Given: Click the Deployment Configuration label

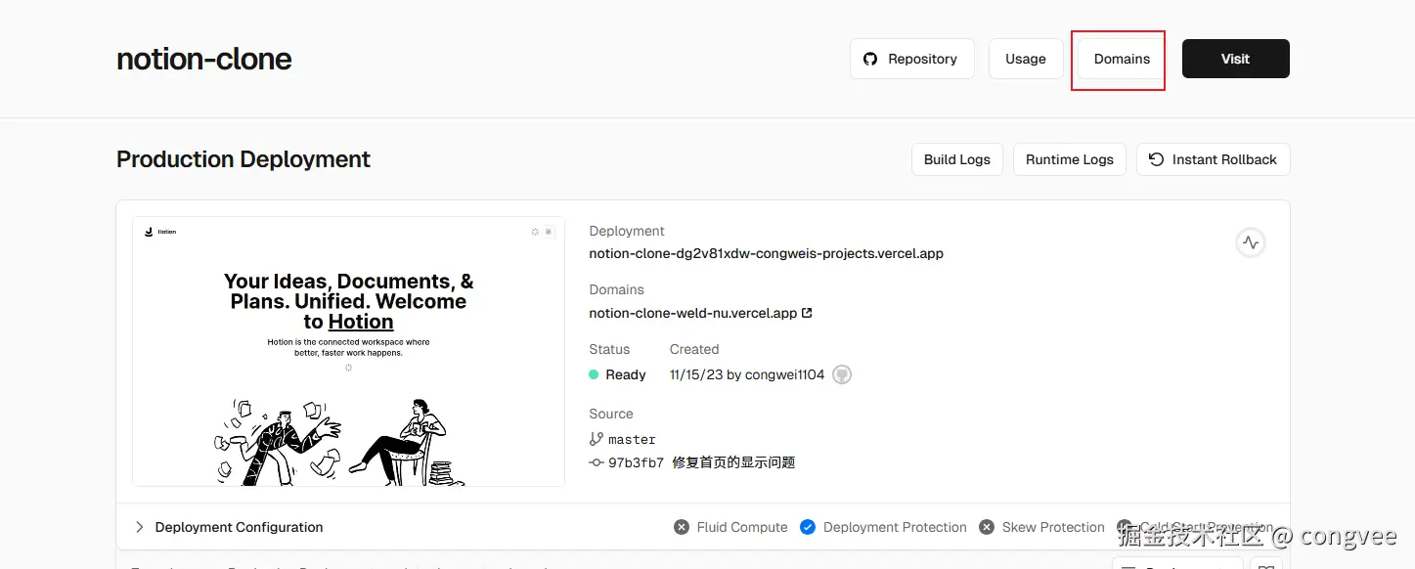Looking at the screenshot, I should click(x=239, y=527).
